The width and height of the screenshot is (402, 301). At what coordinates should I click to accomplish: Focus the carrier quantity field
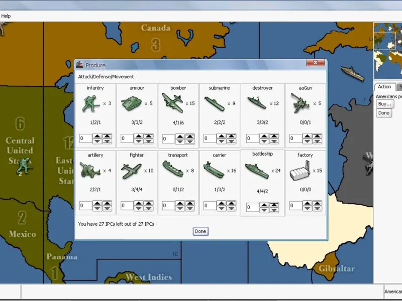pos(210,206)
